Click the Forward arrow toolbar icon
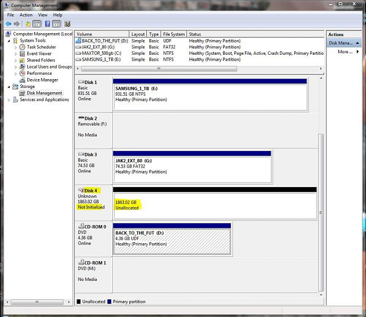Image resolution: width=366 pixels, height=317 pixels. coord(17,24)
